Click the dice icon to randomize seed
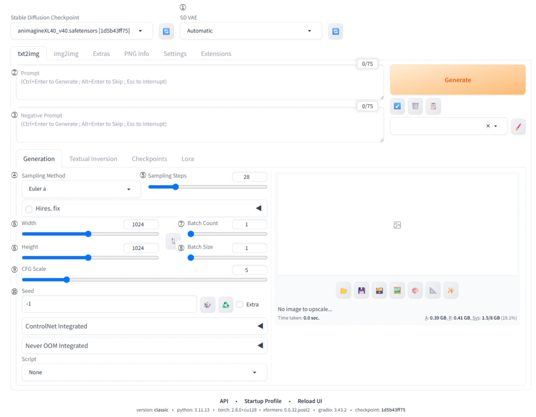The width and height of the screenshot is (536, 417). pos(208,305)
